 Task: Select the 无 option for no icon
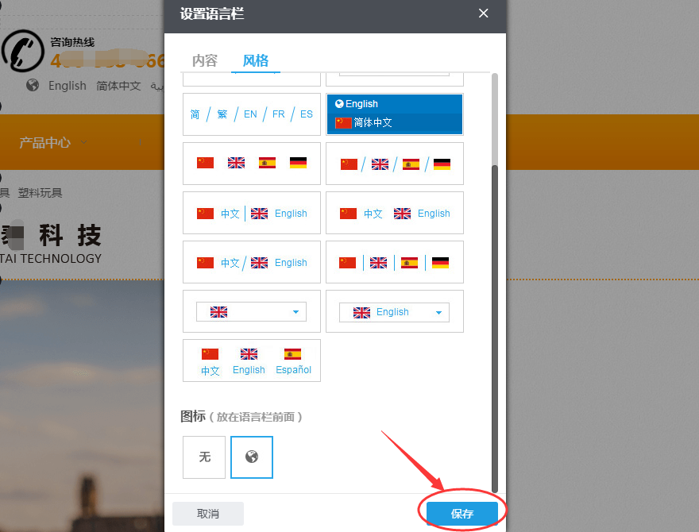click(204, 457)
